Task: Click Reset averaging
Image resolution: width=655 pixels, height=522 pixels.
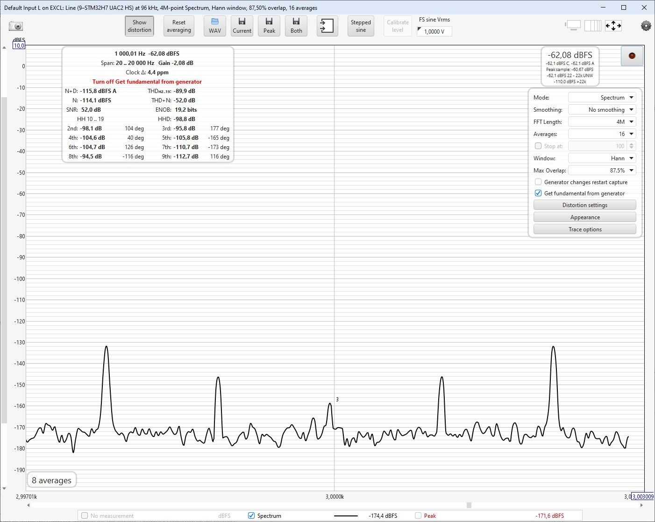Action: [x=179, y=26]
